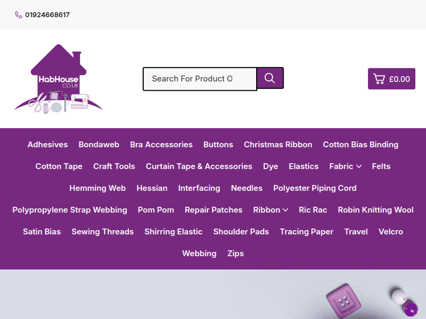Browse the Satin Bias category
426x319 pixels.
pos(42,231)
